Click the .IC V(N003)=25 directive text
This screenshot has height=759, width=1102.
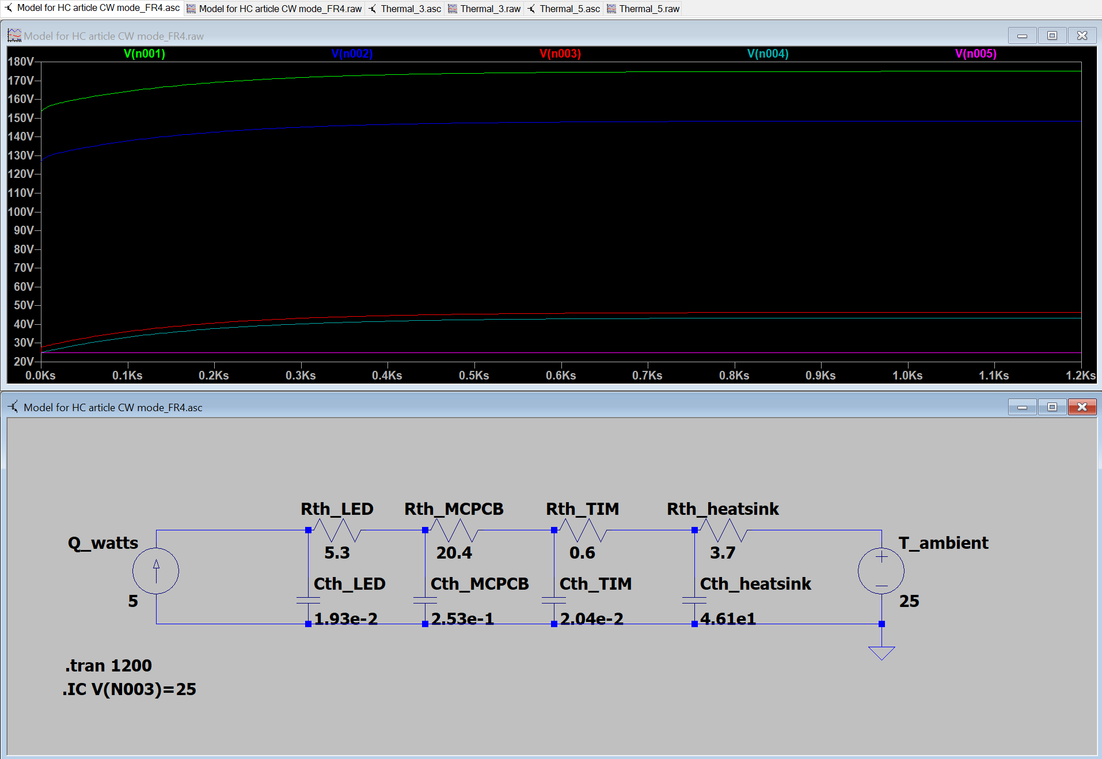coord(130,689)
